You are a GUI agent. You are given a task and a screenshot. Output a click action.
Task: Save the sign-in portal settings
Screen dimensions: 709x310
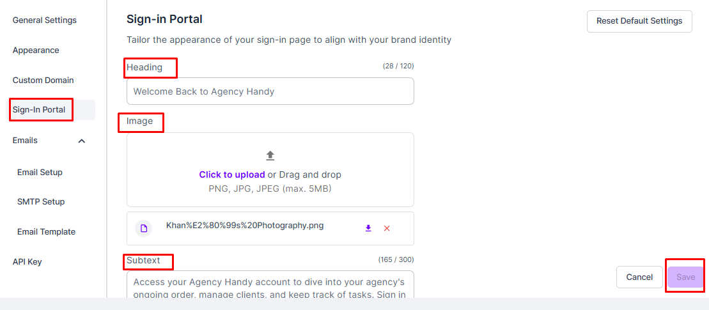pos(685,277)
